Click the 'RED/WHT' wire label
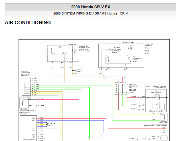This screenshot has width=176, height=141. pos(133,97)
